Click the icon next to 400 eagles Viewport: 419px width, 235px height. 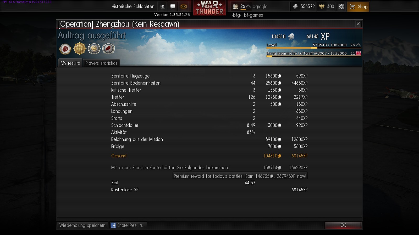341,7
